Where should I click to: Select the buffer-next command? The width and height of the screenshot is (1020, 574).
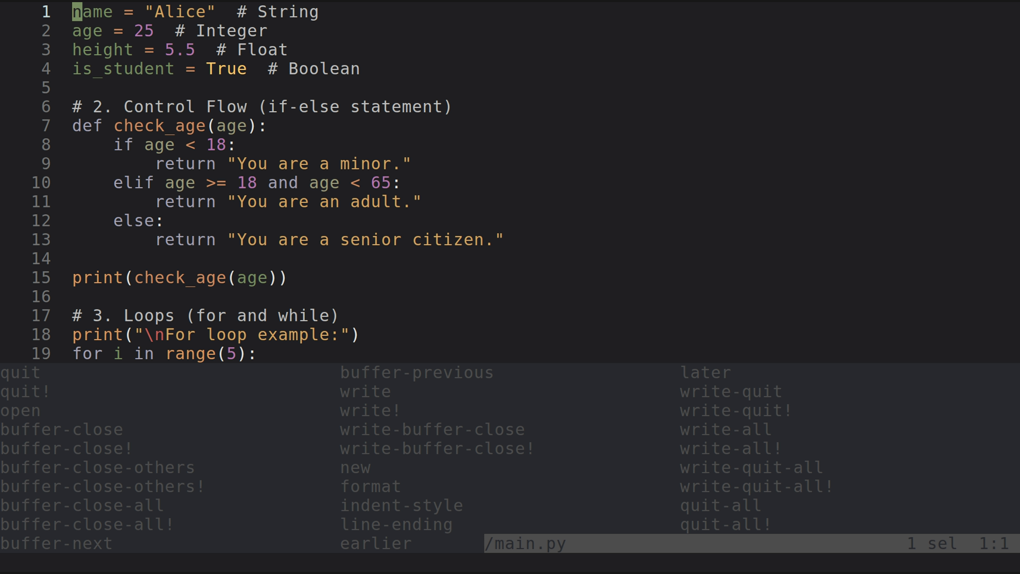tap(56, 543)
